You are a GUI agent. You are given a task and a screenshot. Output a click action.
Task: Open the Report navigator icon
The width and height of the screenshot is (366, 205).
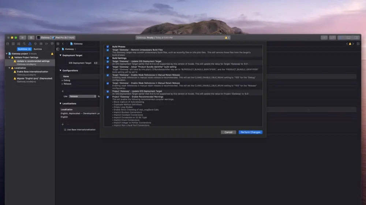(x=52, y=44)
